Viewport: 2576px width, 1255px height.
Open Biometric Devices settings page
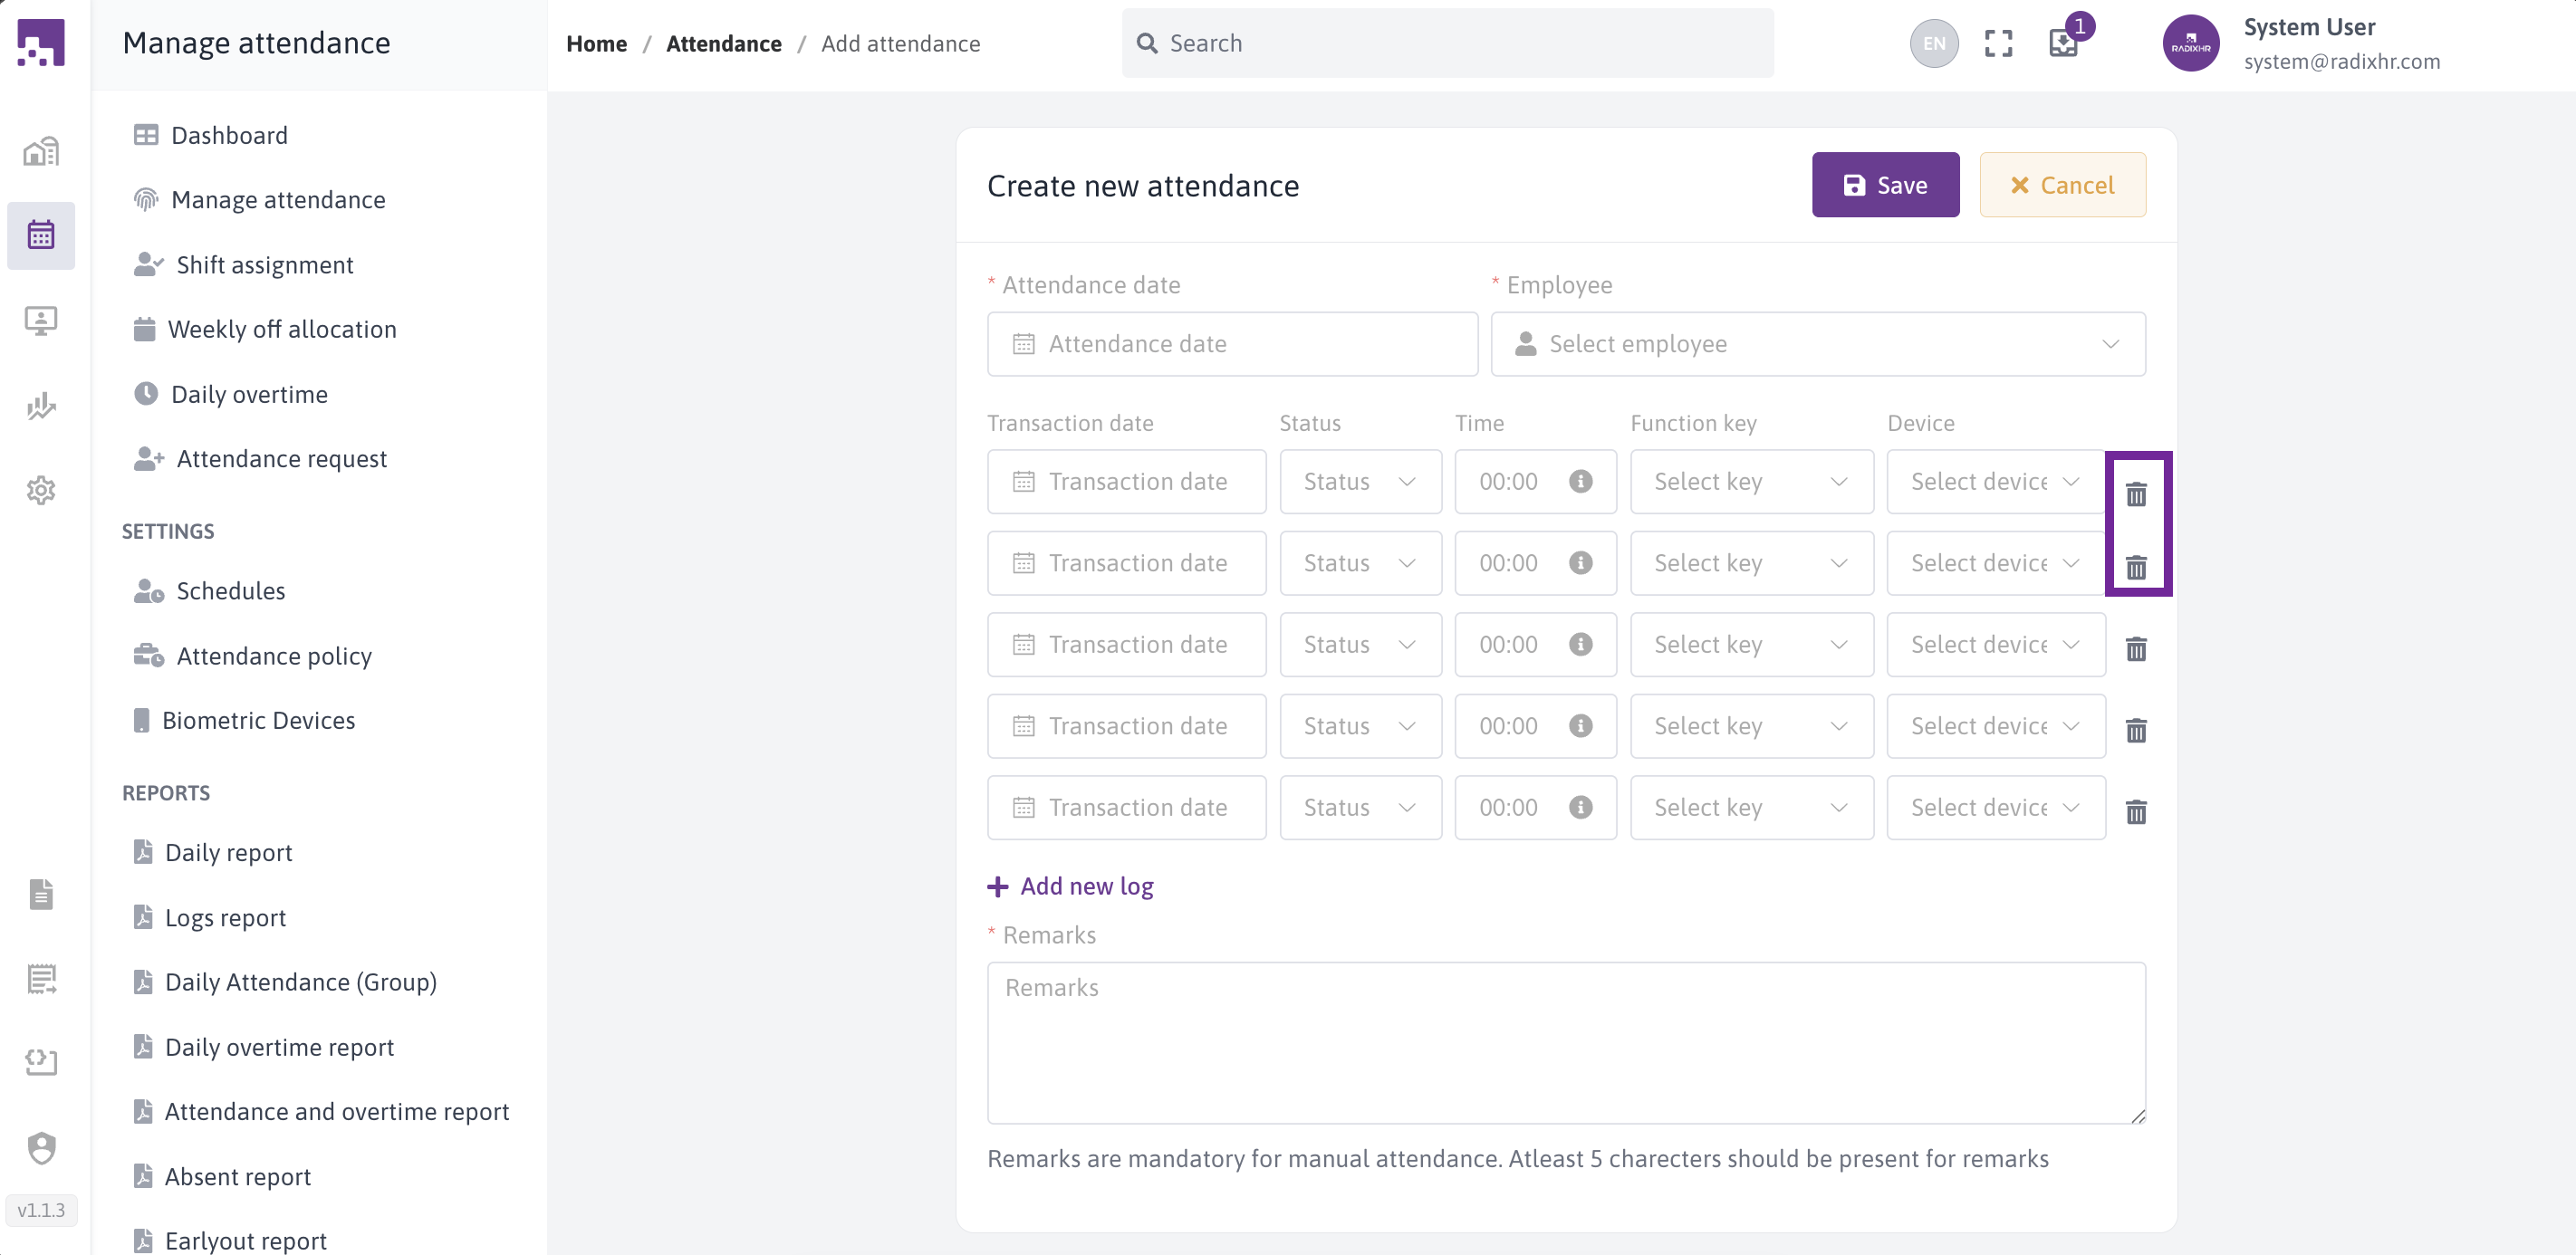pos(258,720)
